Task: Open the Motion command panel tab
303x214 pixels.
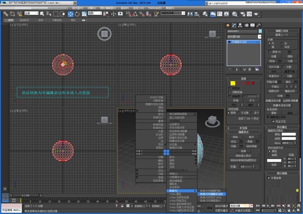Action: pos(247,25)
